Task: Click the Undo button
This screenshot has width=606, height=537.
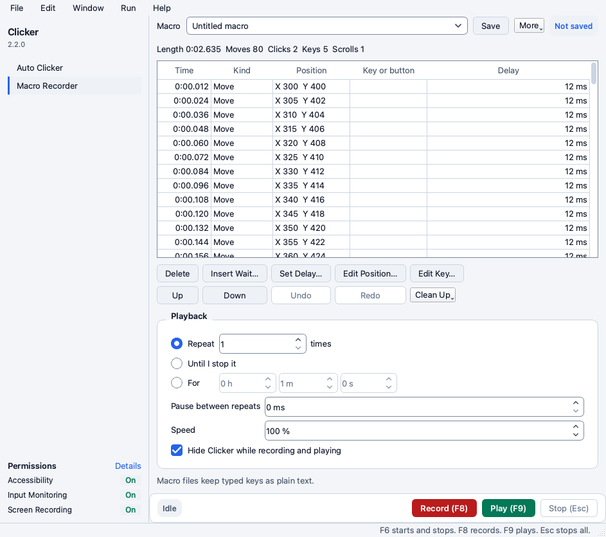Action: coord(301,295)
